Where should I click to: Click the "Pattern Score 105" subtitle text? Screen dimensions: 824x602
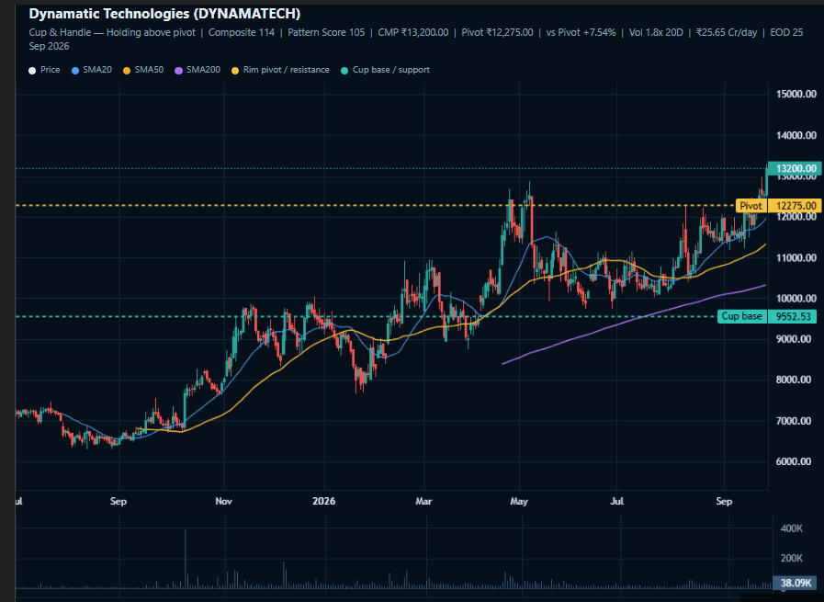(326, 32)
